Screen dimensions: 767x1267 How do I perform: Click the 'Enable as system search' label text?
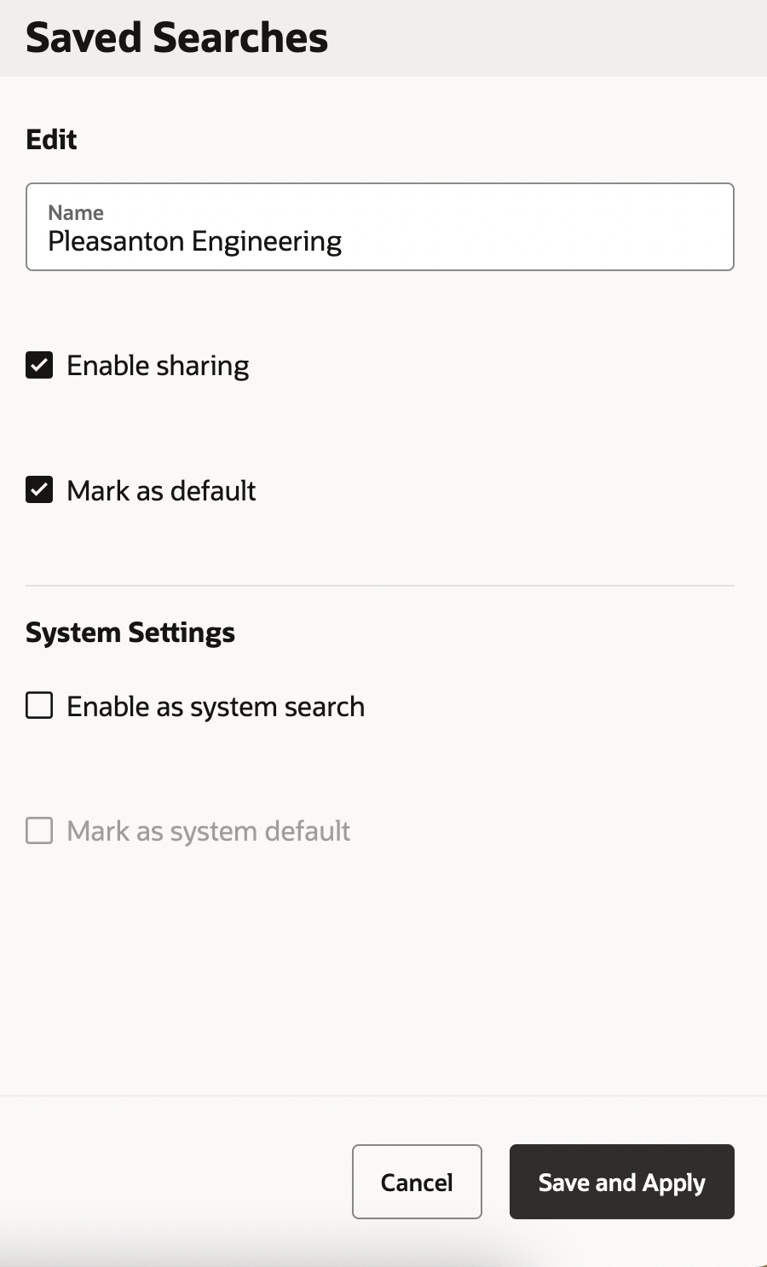pyautogui.click(x=216, y=707)
